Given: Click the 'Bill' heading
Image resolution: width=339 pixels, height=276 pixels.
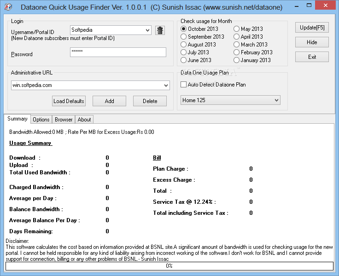Looking at the screenshot, I should (x=157, y=158).
